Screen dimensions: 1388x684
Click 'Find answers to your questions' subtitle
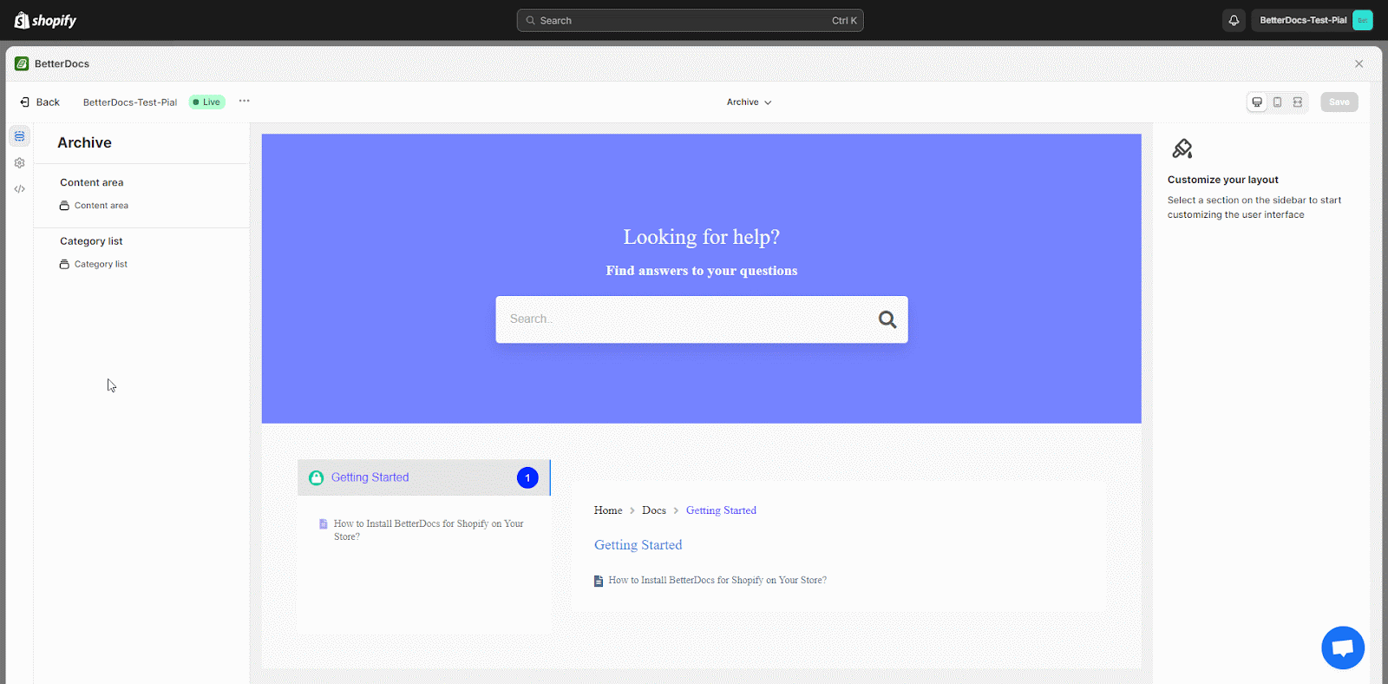pos(701,271)
